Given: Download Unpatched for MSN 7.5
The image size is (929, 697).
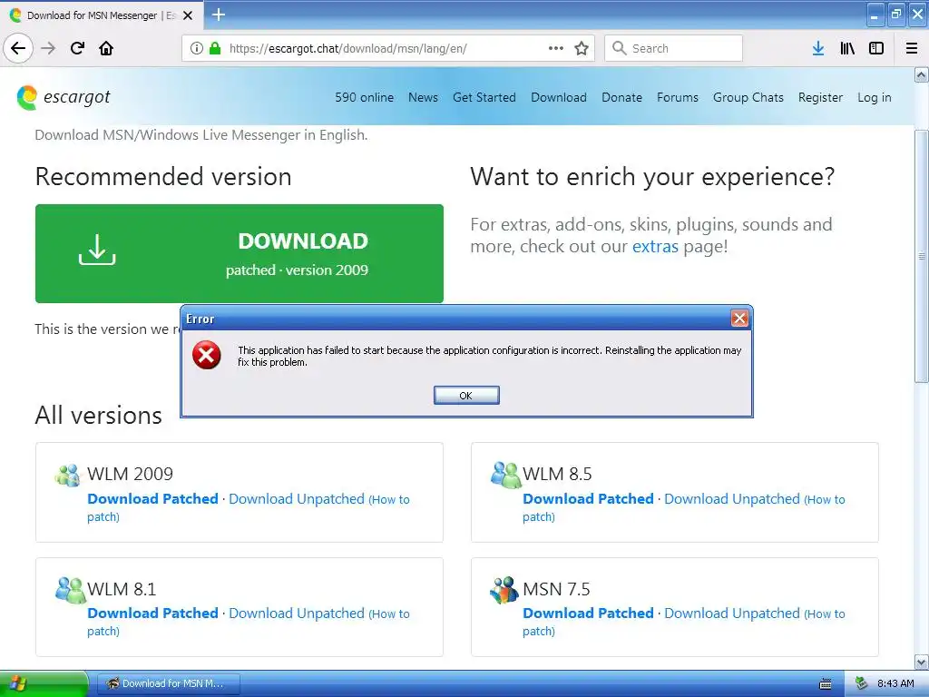Looking at the screenshot, I should click(732, 613).
